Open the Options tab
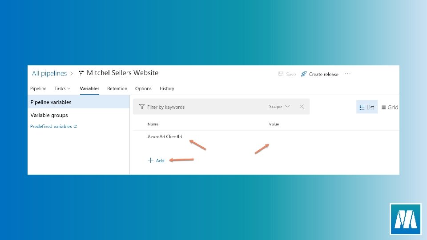Image resolution: width=427 pixels, height=240 pixels. tap(143, 88)
